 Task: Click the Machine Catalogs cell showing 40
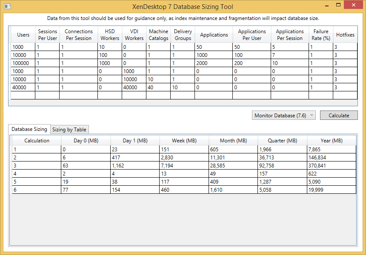[x=158, y=87]
